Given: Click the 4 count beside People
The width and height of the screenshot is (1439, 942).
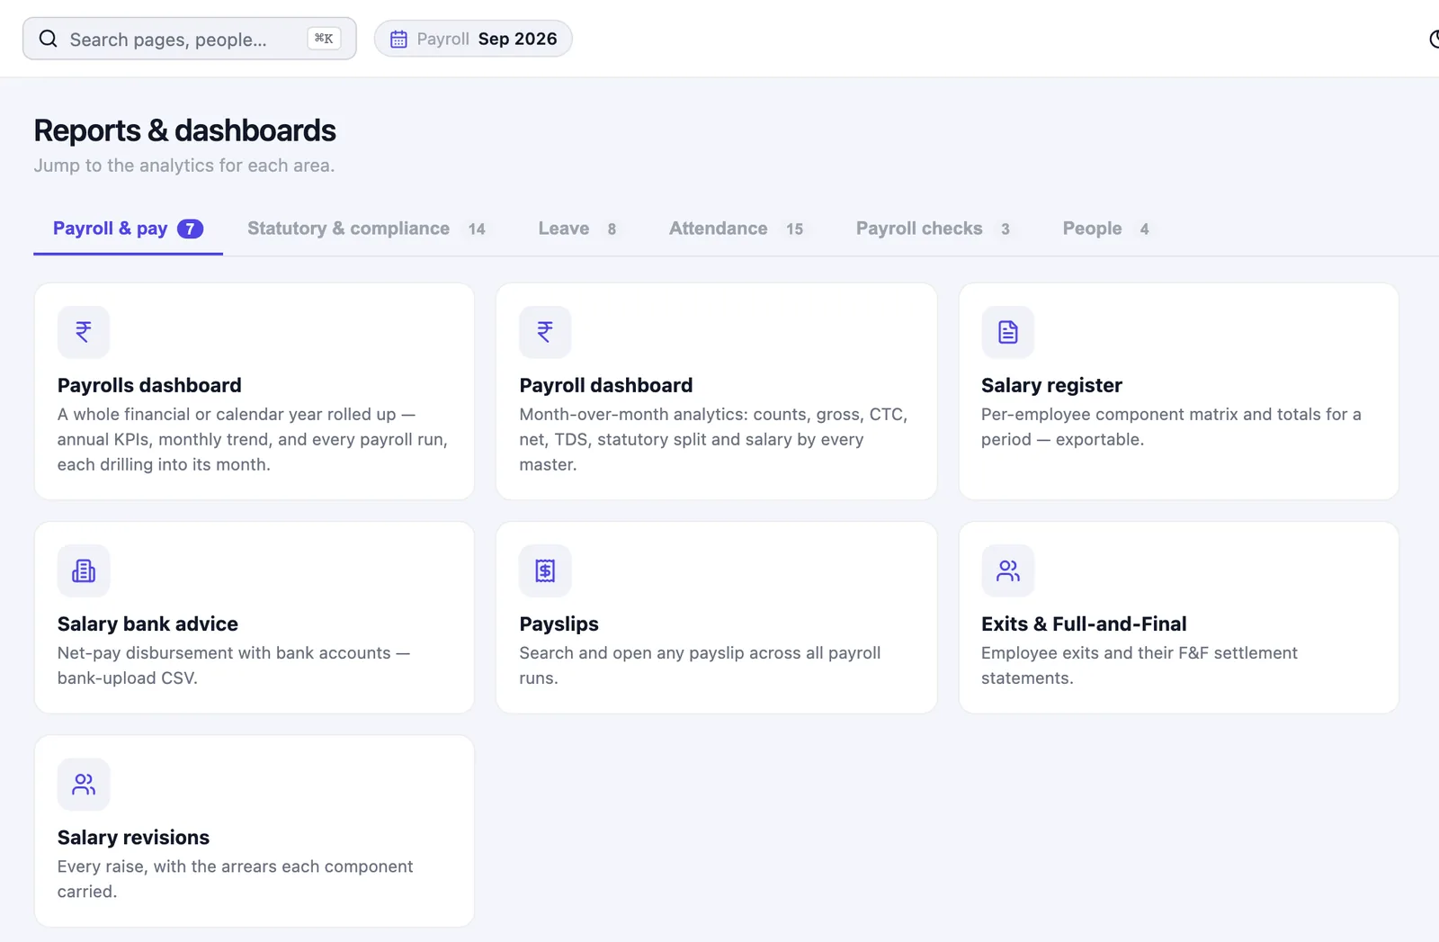Looking at the screenshot, I should point(1144,229).
